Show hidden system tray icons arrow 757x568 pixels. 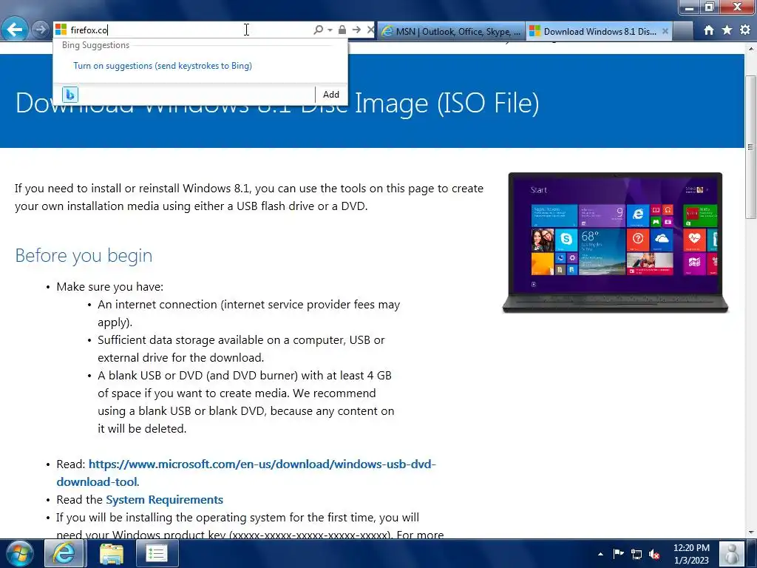pos(600,554)
